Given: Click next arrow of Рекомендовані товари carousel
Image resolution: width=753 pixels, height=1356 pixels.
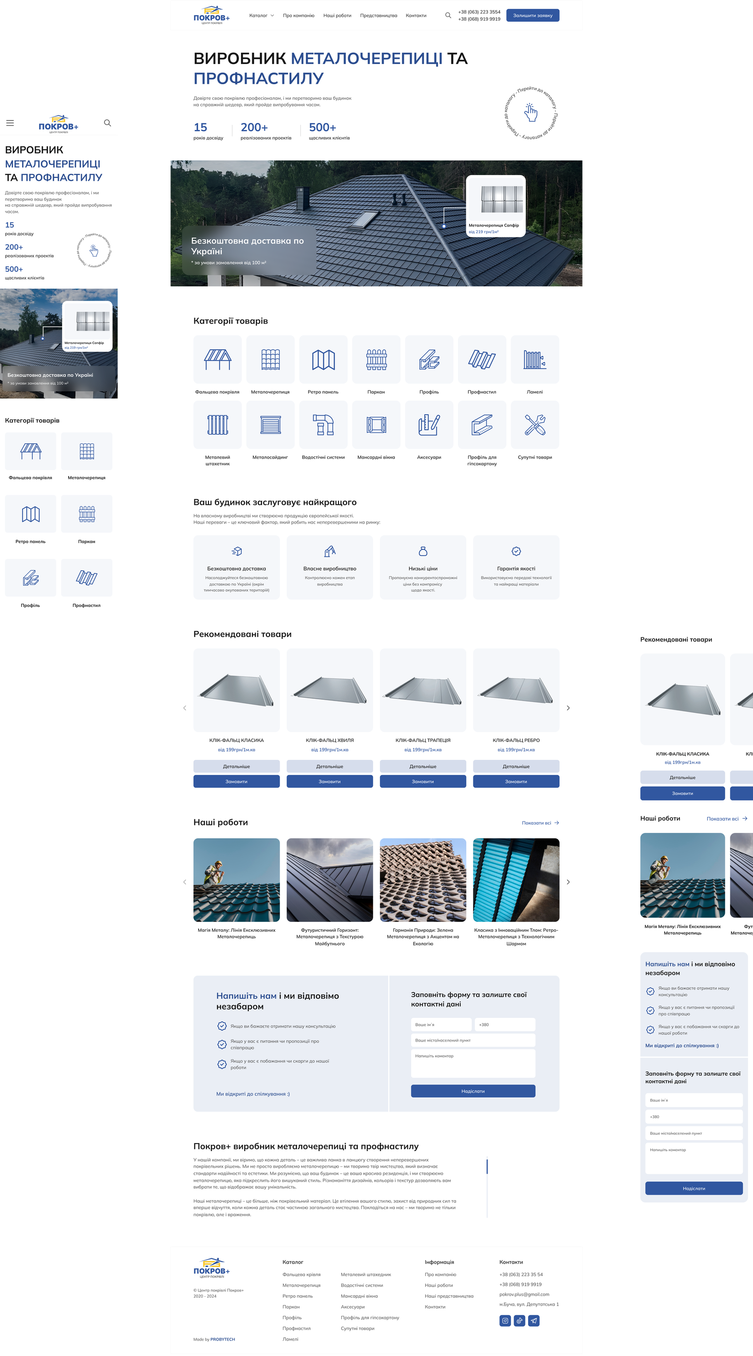Looking at the screenshot, I should pyautogui.click(x=569, y=708).
